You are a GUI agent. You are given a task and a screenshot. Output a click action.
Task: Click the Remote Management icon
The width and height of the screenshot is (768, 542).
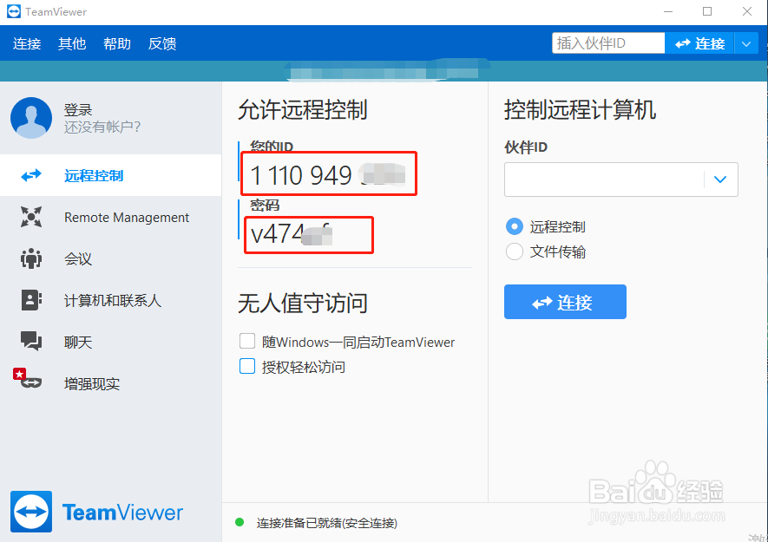point(31,217)
